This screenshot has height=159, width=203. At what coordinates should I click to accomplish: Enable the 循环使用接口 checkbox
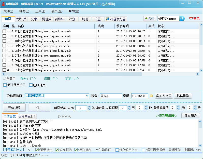coord(5,85)
